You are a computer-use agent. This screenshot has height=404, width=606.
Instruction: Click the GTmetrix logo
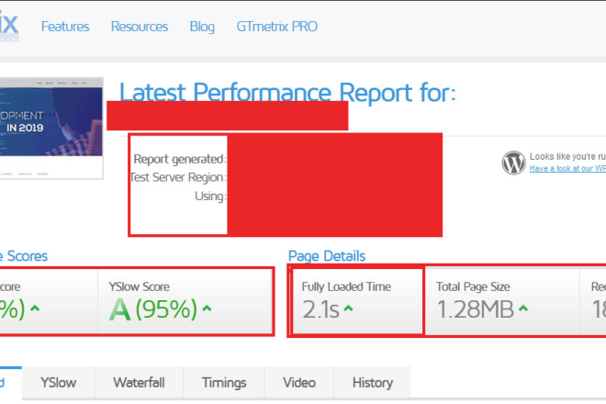click(x=9, y=26)
